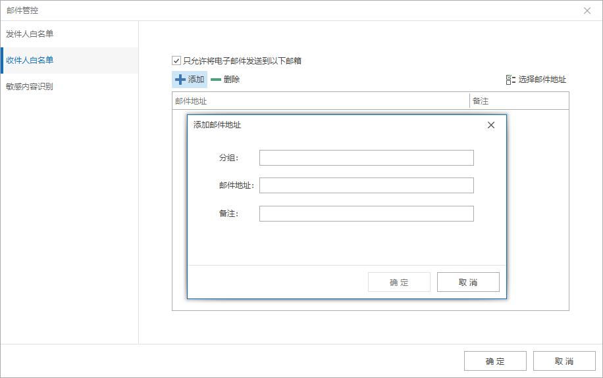The height and width of the screenshot is (378, 603).
Task: Close the 添加邮件地址 dialog with X
Action: click(x=490, y=125)
